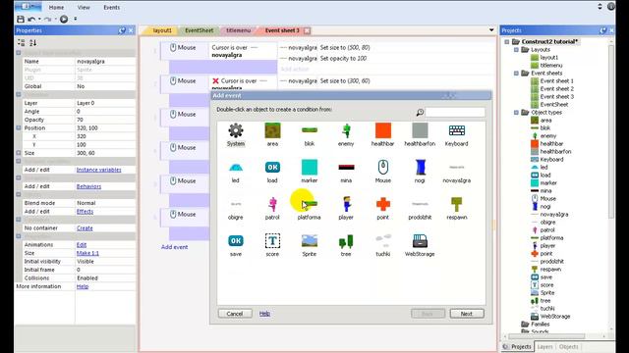Collapse the Construct2 tutorial project tree
Image resolution: width=629 pixels, height=353 pixels.
click(x=507, y=41)
